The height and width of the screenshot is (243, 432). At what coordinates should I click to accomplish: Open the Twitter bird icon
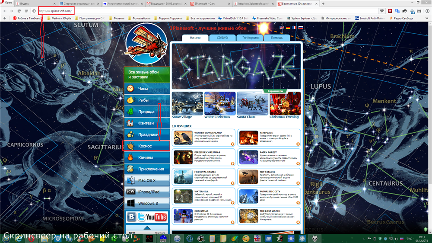[x=141, y=217]
